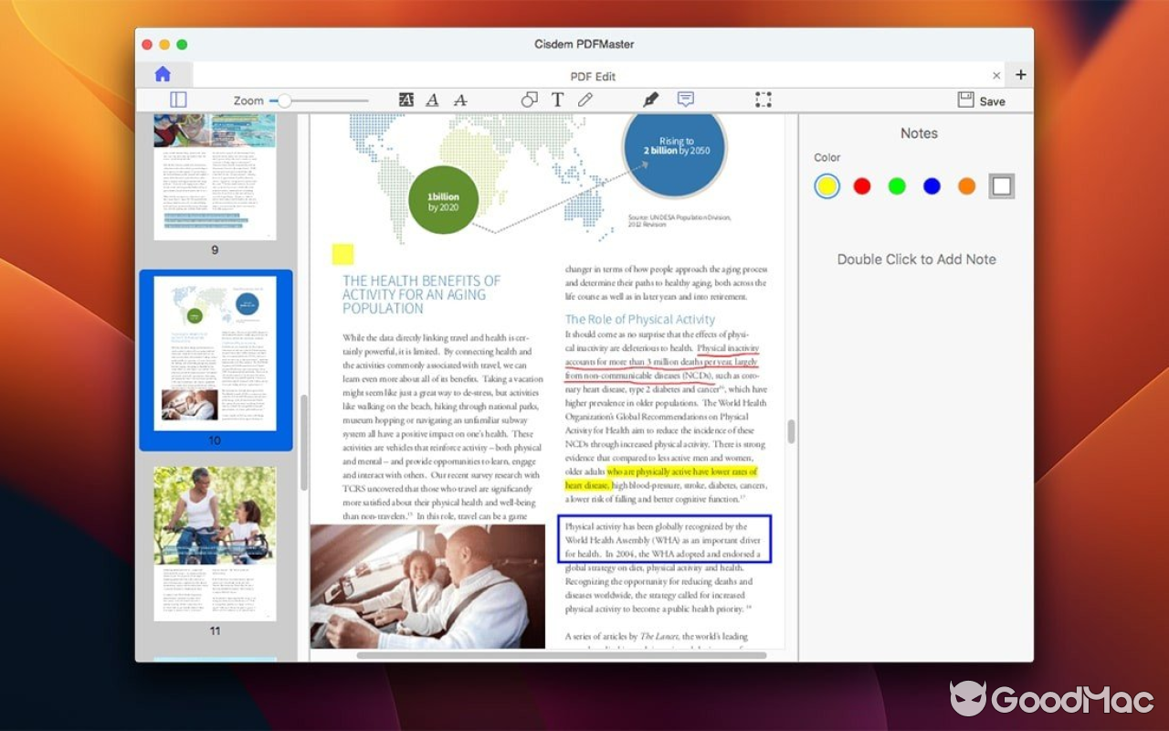
Task: Select the underline text tool
Action: [x=432, y=100]
